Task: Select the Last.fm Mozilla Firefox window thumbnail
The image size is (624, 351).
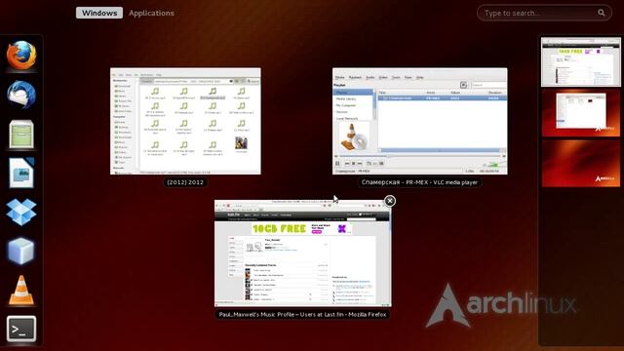Action: (x=303, y=253)
